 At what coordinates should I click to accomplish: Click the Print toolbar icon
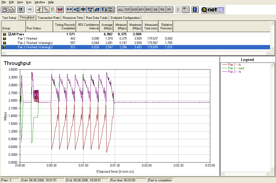click(x=12, y=10)
